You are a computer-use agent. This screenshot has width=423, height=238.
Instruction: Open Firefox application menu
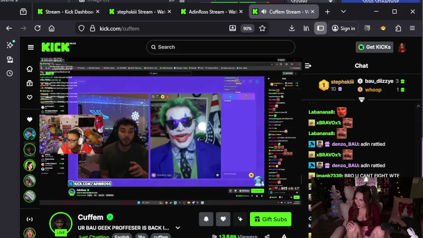coord(412,28)
